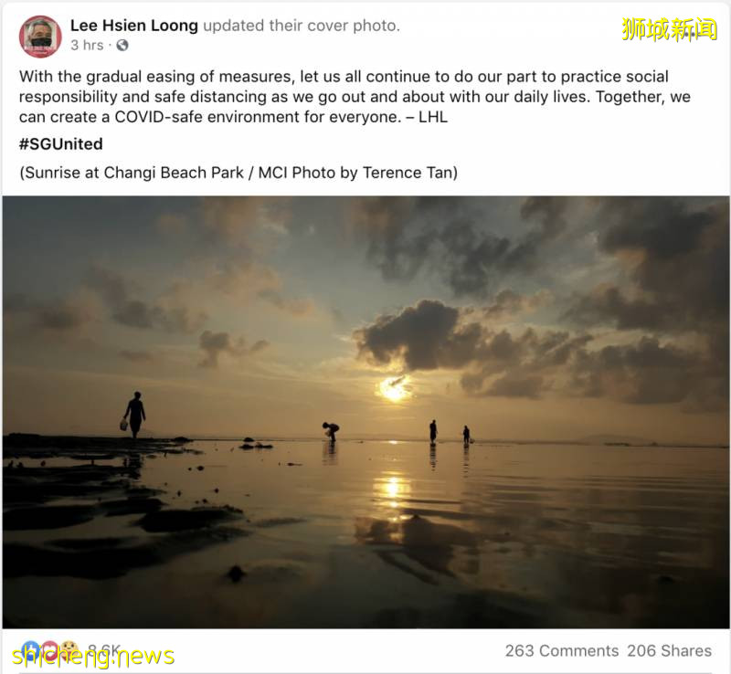The image size is (731, 674).
Task: Click the 3 hrs timestamp
Action: (87, 46)
